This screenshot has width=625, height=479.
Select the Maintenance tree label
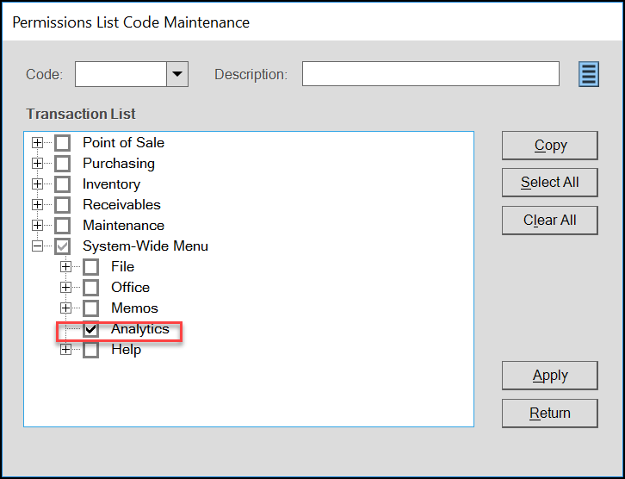pos(124,226)
